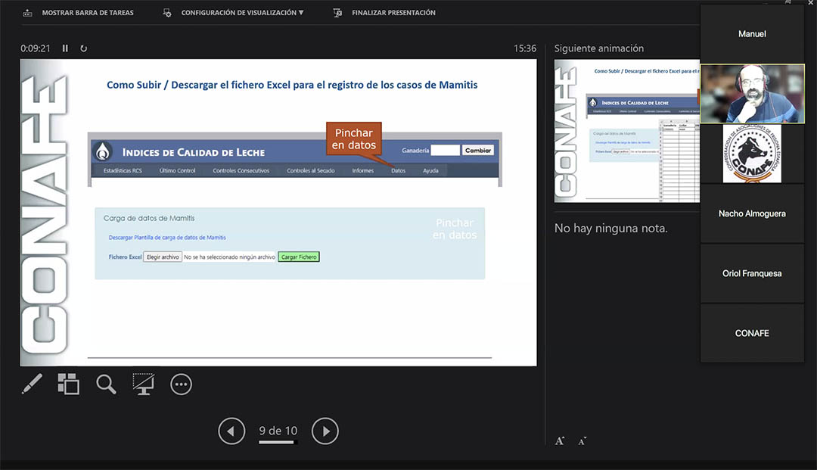This screenshot has width=817, height=470.
Task: Select Oriol Franquesa participant tile
Action: pyautogui.click(x=752, y=273)
